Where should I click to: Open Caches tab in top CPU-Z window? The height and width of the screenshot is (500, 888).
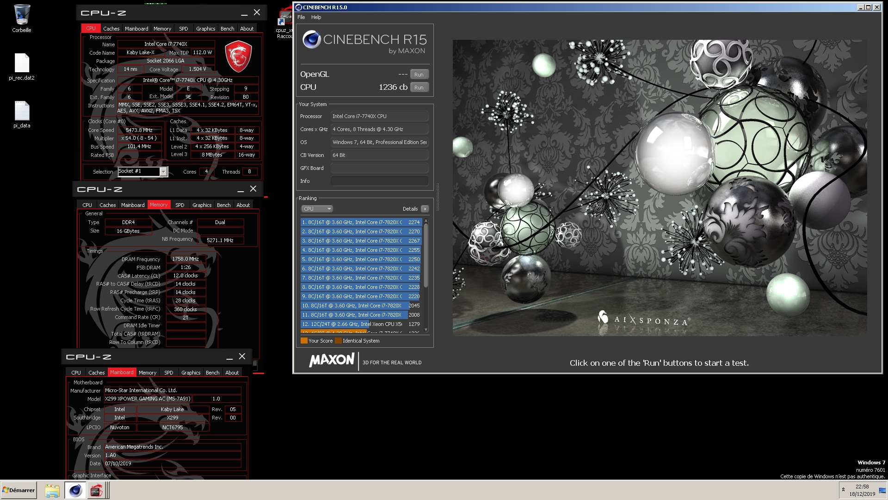click(x=111, y=29)
